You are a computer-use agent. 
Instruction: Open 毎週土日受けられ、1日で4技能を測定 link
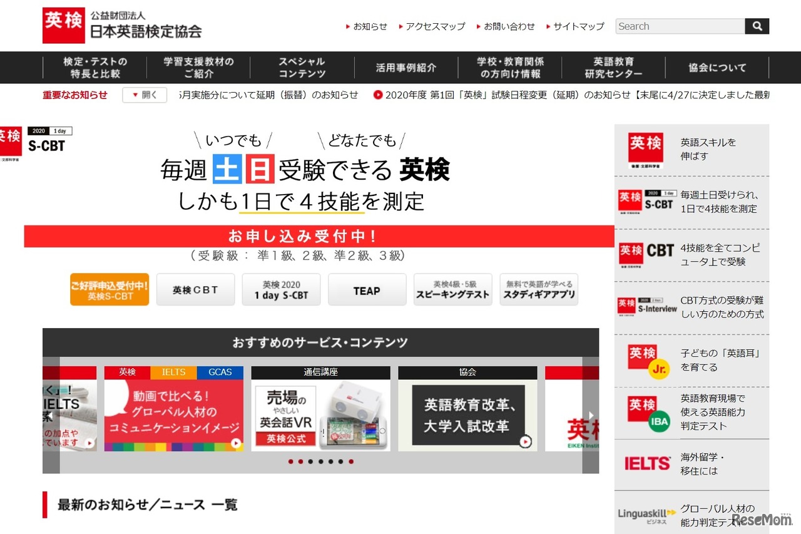point(719,202)
